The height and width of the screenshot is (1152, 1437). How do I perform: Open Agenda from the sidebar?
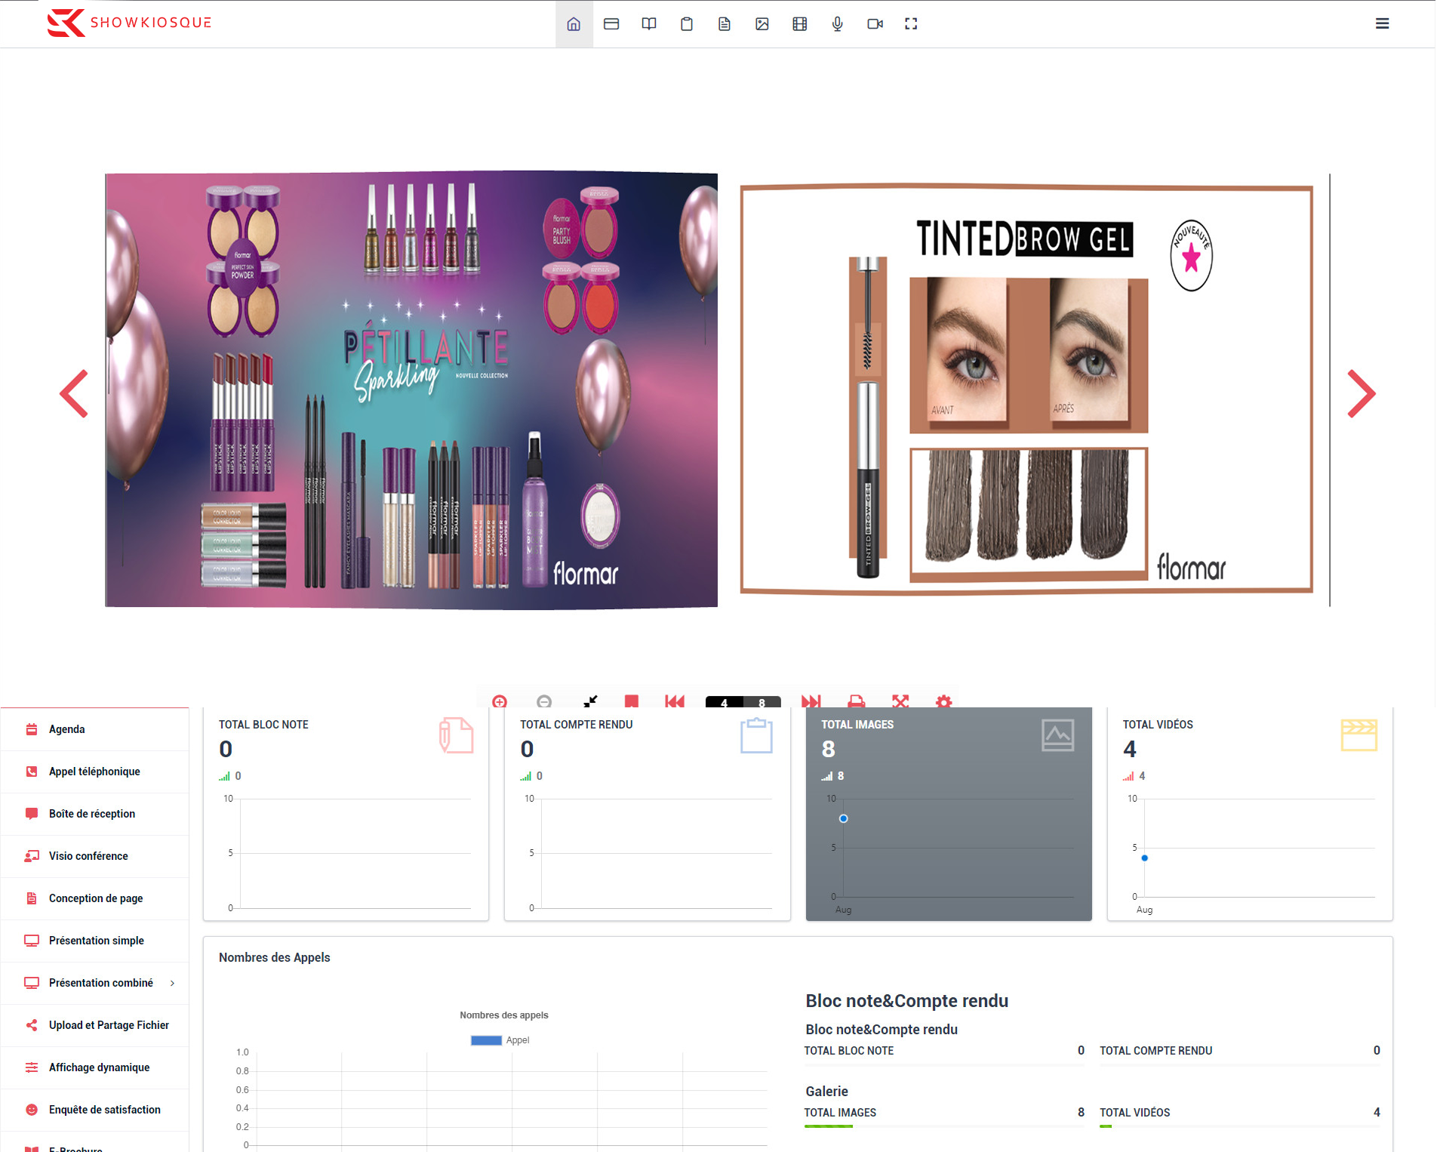pyautogui.click(x=66, y=729)
